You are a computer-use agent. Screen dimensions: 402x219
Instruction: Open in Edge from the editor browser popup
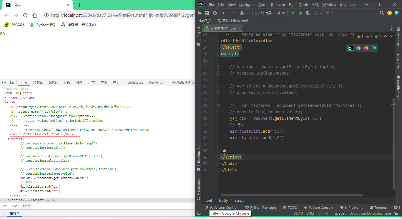pos(374,48)
